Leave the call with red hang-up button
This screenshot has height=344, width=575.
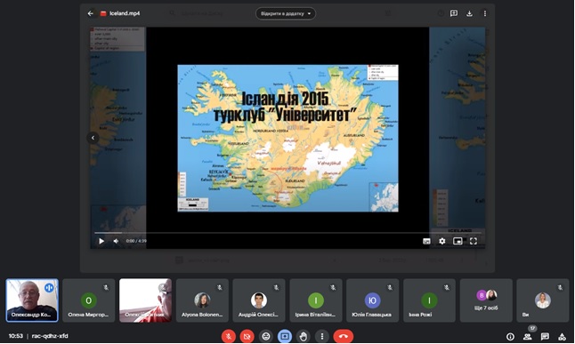344,336
